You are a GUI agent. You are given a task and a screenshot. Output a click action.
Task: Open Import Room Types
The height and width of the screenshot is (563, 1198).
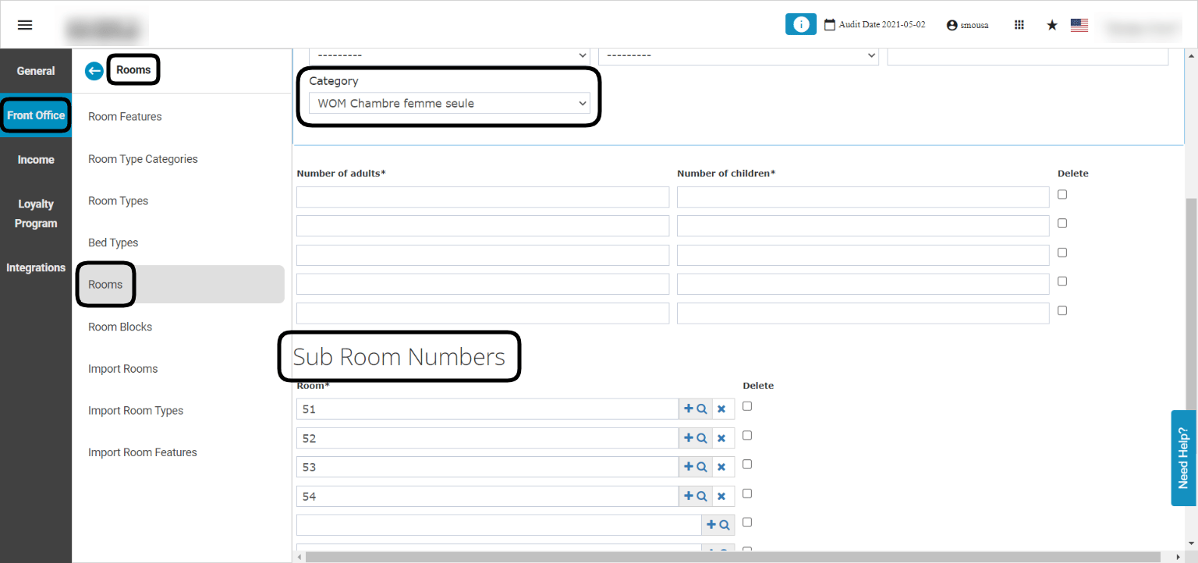click(x=136, y=411)
